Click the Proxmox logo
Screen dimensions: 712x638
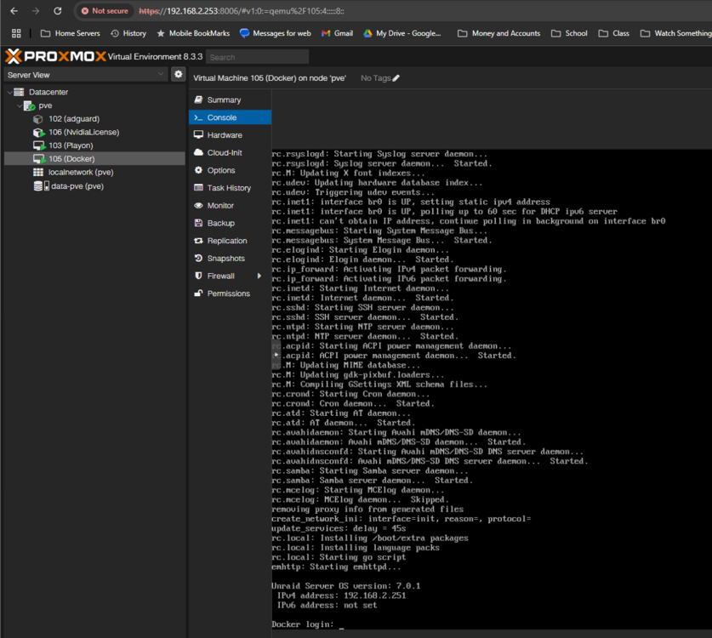coord(56,57)
